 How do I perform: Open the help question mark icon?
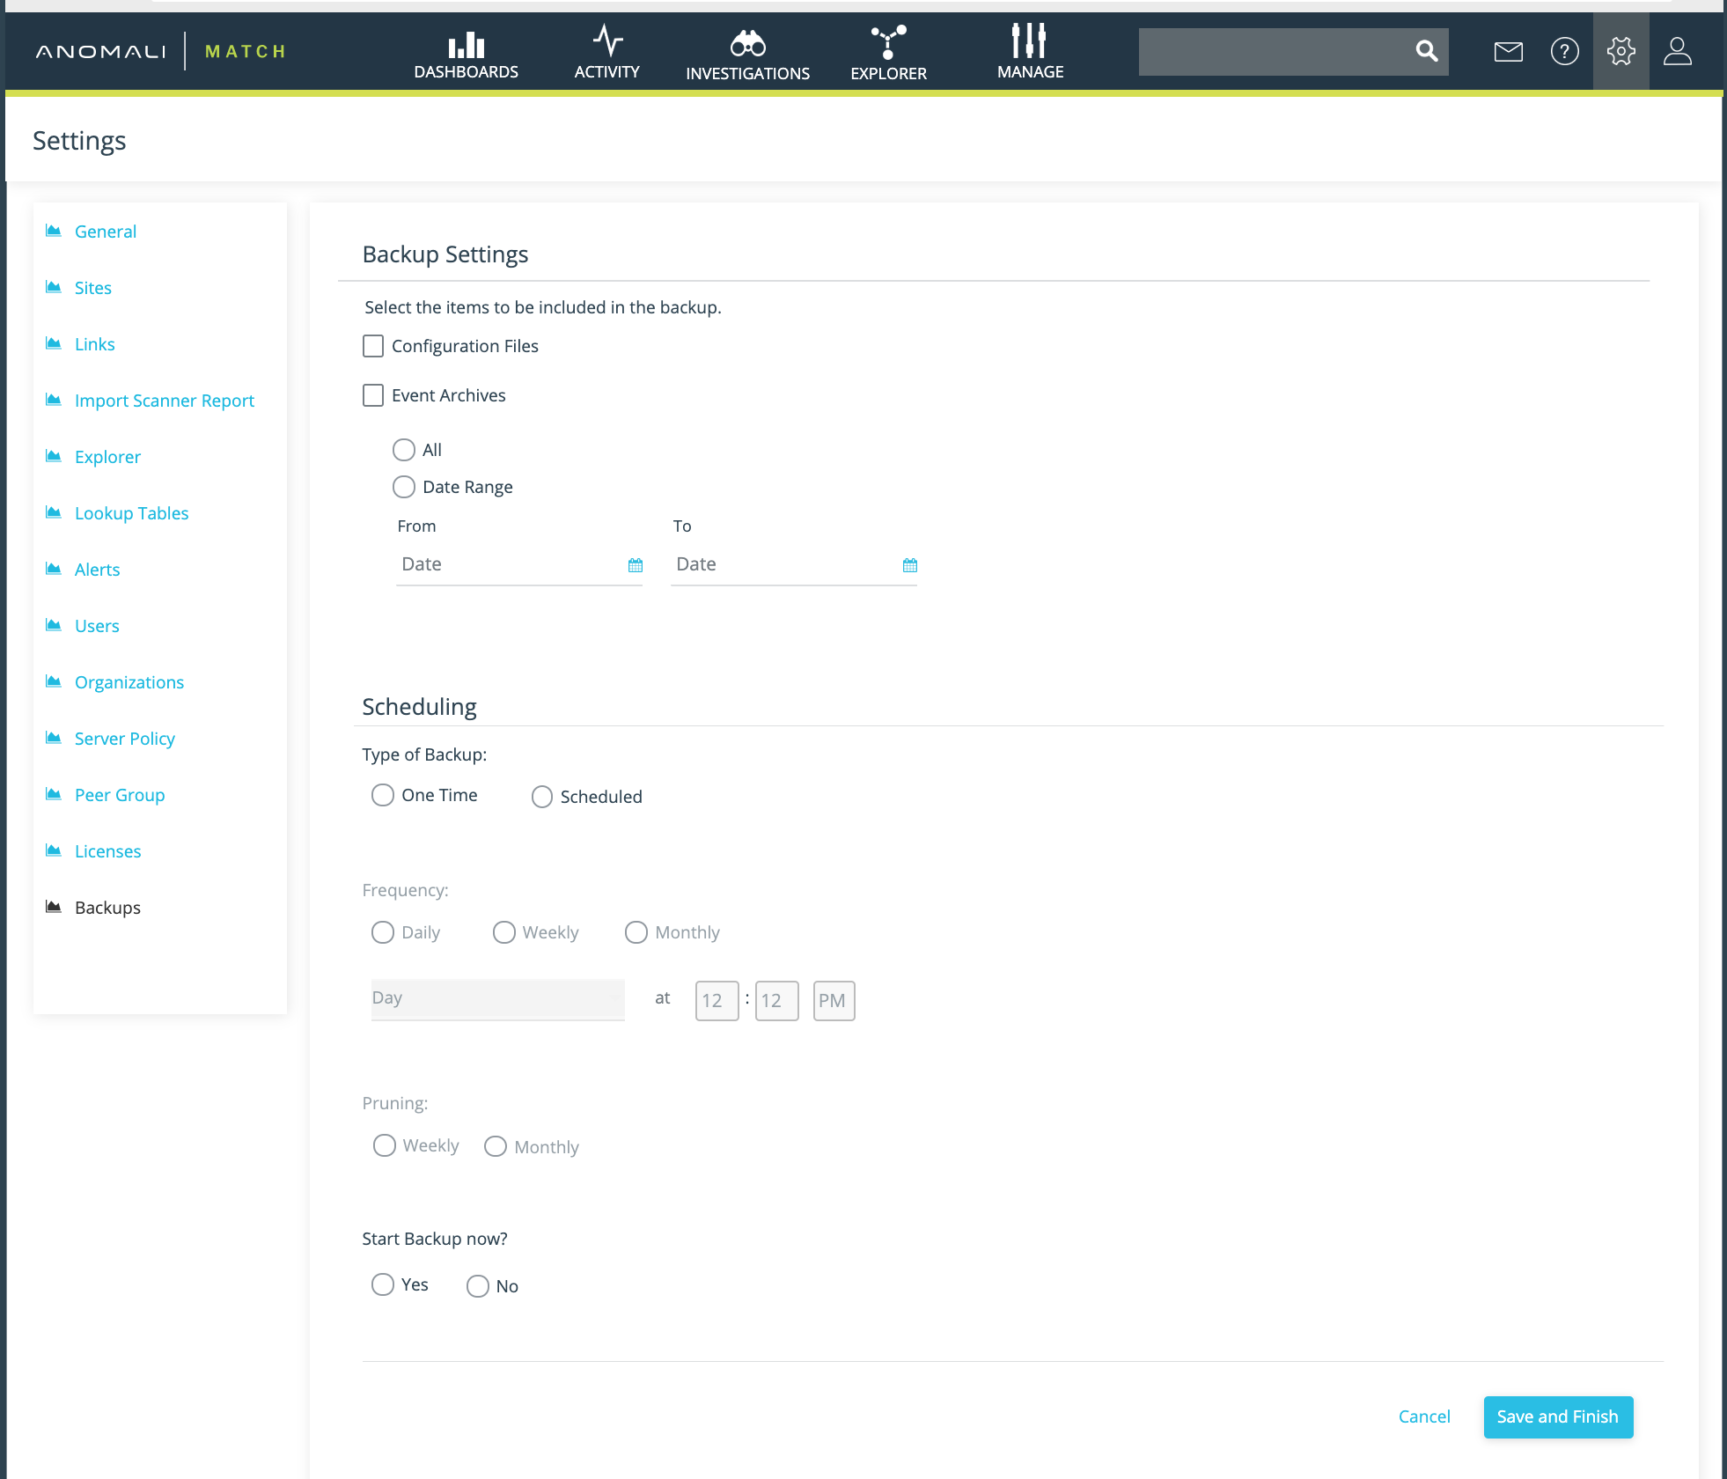1565,52
